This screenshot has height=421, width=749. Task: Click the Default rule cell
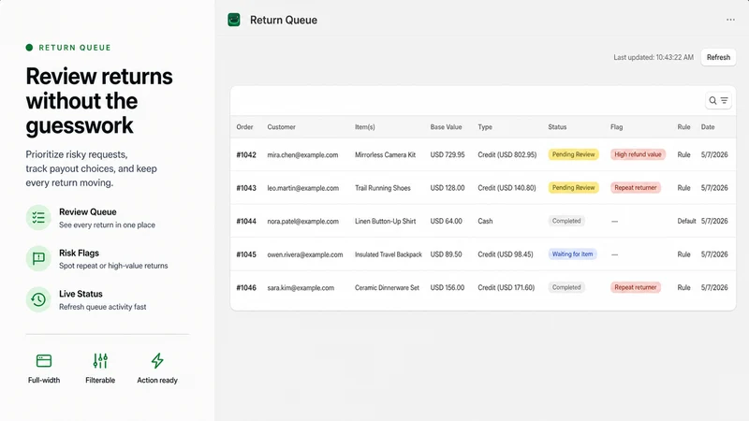[x=686, y=221]
